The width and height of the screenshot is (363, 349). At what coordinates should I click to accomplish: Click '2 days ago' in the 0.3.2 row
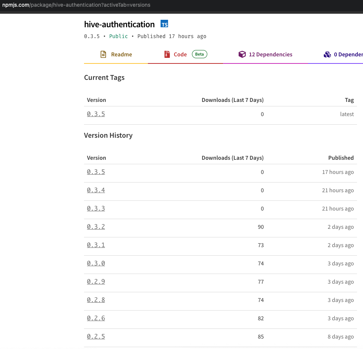pyautogui.click(x=341, y=227)
